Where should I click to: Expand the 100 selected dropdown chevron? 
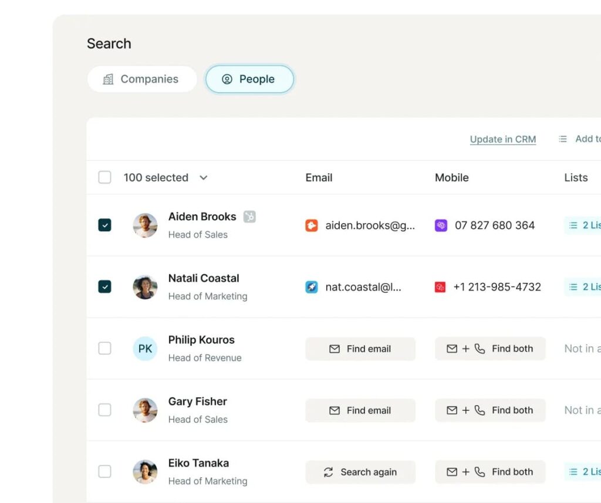tap(204, 178)
